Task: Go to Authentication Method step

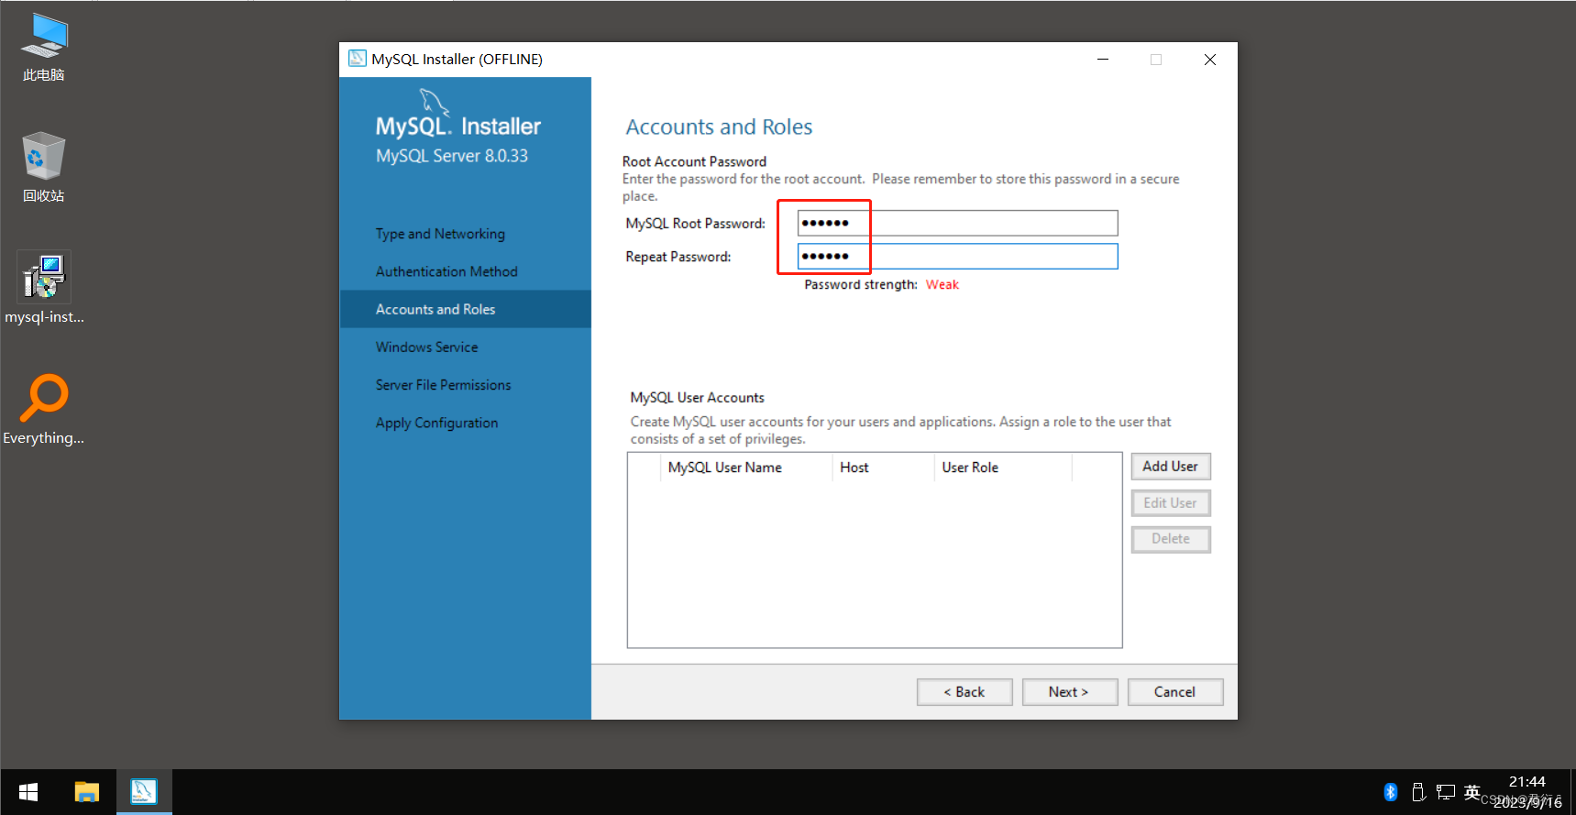Action: [x=446, y=271]
